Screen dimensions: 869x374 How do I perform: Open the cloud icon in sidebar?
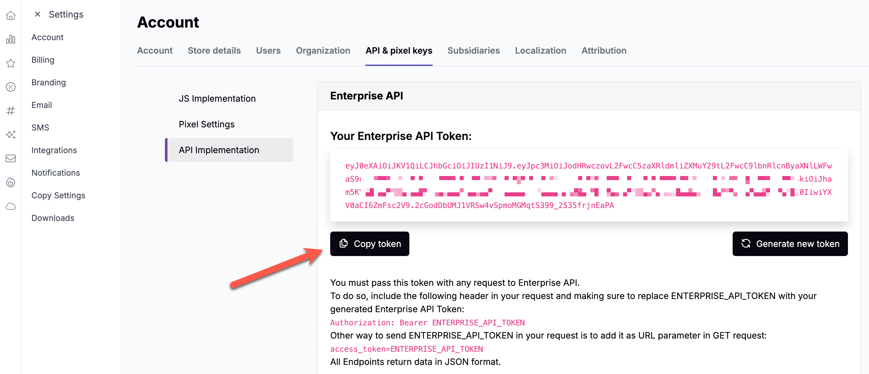[x=11, y=206]
